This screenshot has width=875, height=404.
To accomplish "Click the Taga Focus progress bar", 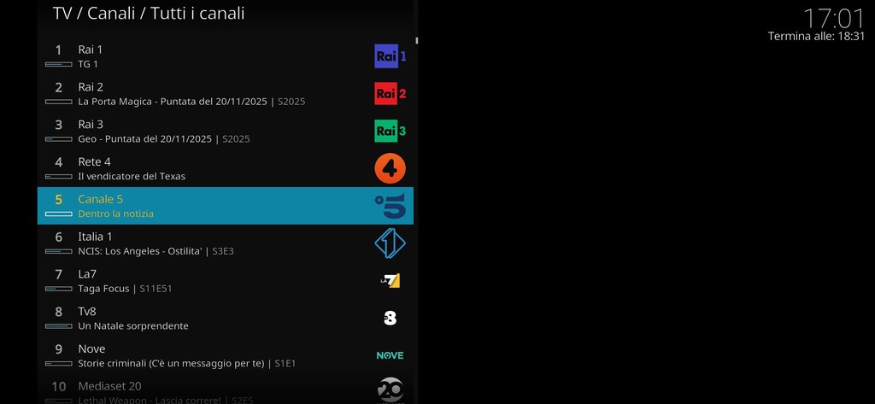I will pos(59,289).
